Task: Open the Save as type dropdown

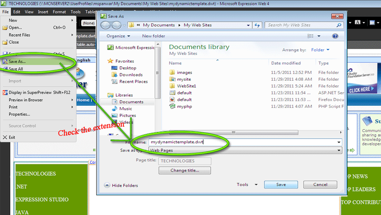Action: click(x=245, y=150)
